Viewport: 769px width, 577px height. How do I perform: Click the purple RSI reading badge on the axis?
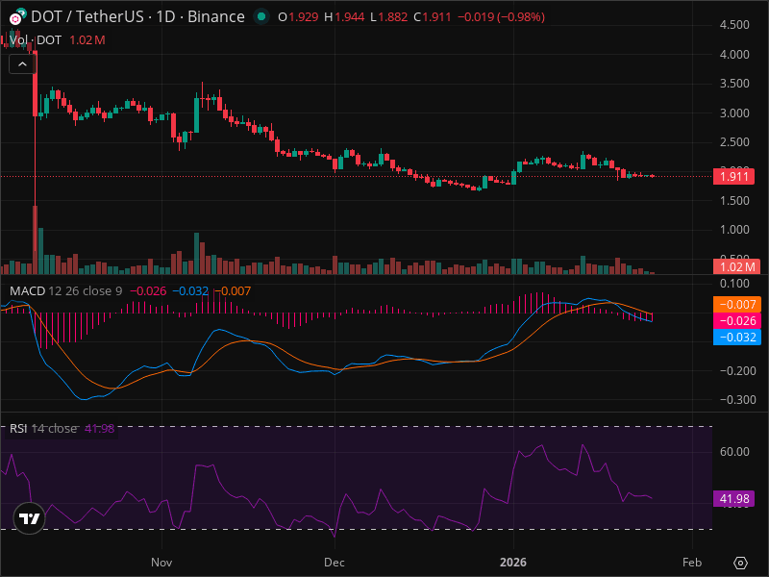(x=732, y=498)
